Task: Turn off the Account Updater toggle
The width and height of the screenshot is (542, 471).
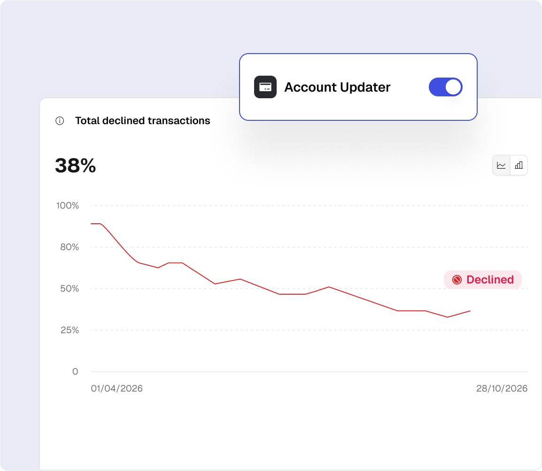Action: [445, 87]
